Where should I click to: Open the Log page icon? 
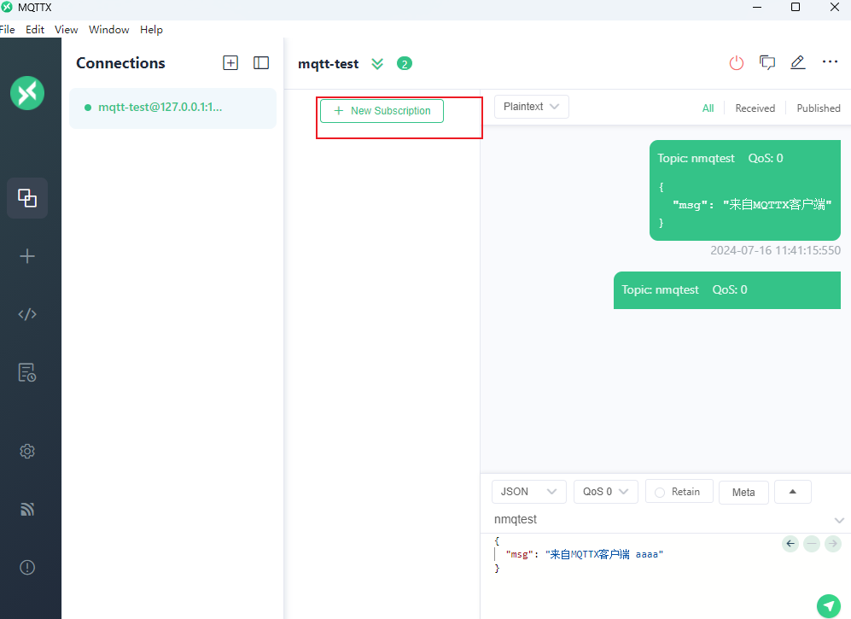click(x=27, y=372)
